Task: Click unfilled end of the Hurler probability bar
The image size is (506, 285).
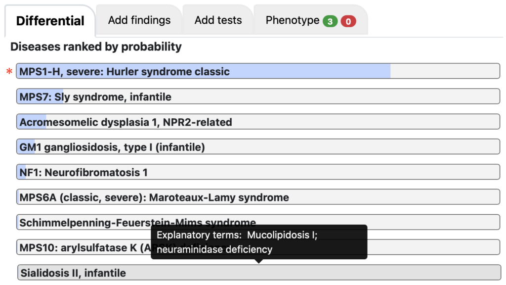Action: pyautogui.click(x=445, y=71)
